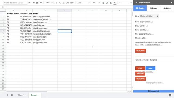Select the Paint format tool

[41, 3]
